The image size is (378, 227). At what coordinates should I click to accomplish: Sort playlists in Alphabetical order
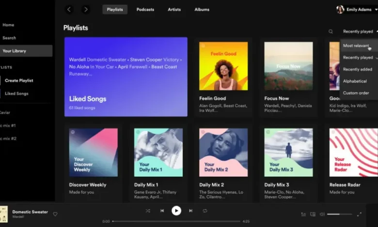pyautogui.click(x=359, y=81)
